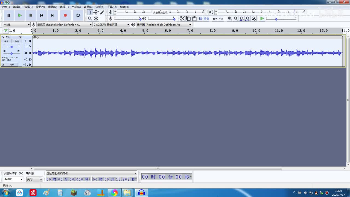Viewport: 350px width, 197px height.
Task: Fit selection to window width
Action: [242, 18]
